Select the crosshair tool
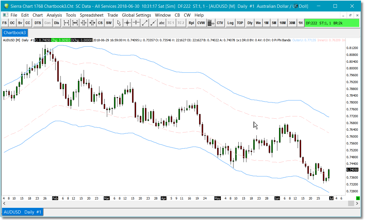 pyautogui.click(x=127, y=23)
